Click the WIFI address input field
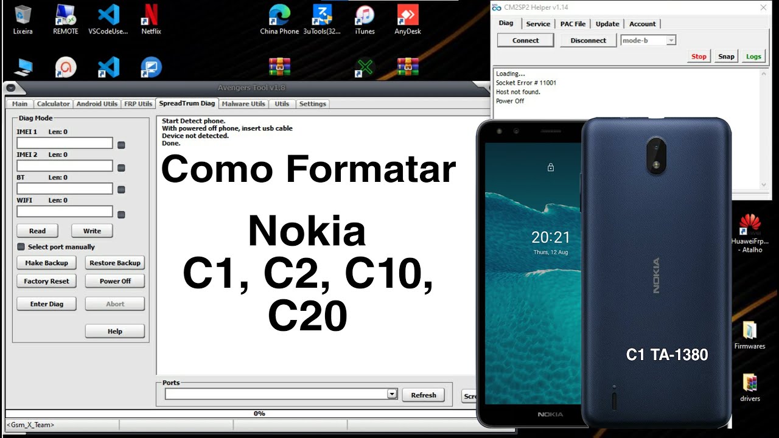779x438 pixels. point(65,211)
